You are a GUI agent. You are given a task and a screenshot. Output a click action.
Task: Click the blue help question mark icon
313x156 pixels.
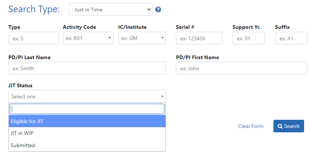(x=158, y=10)
